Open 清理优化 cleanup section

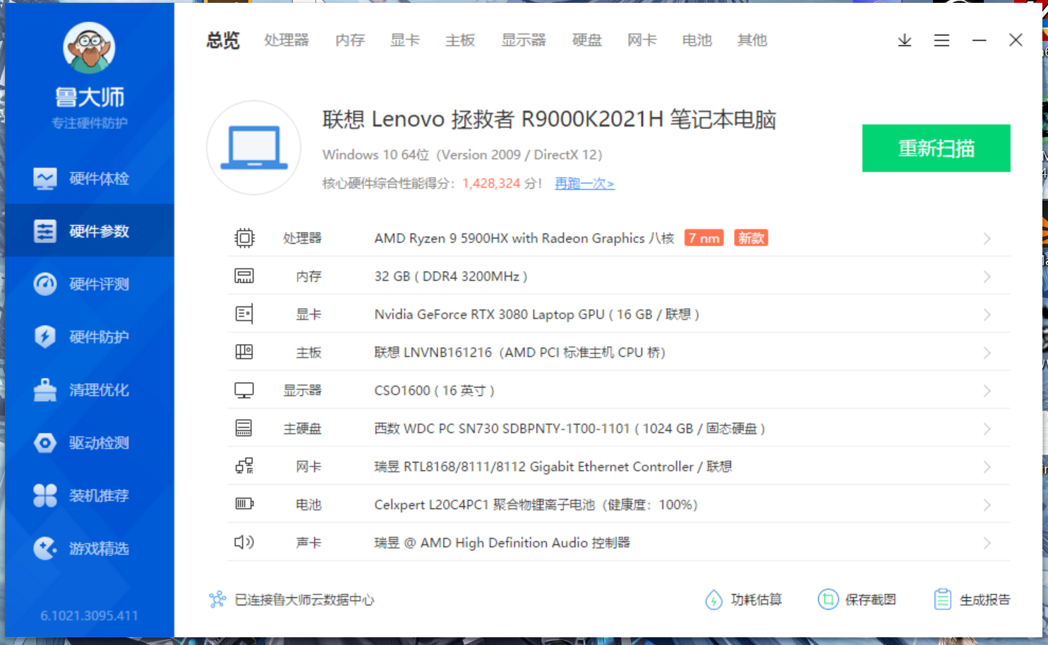pyautogui.click(x=90, y=390)
